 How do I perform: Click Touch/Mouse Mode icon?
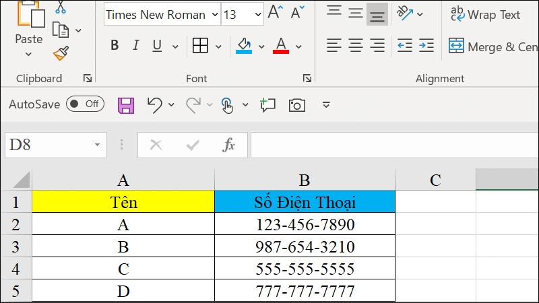click(227, 105)
